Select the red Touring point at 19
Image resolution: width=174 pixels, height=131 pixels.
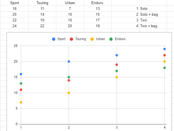(x=117, y=65)
